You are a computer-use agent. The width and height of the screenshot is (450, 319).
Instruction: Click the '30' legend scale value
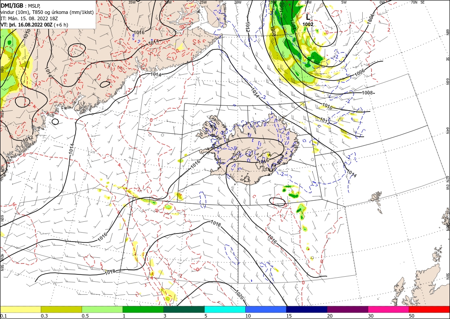coord(371,316)
